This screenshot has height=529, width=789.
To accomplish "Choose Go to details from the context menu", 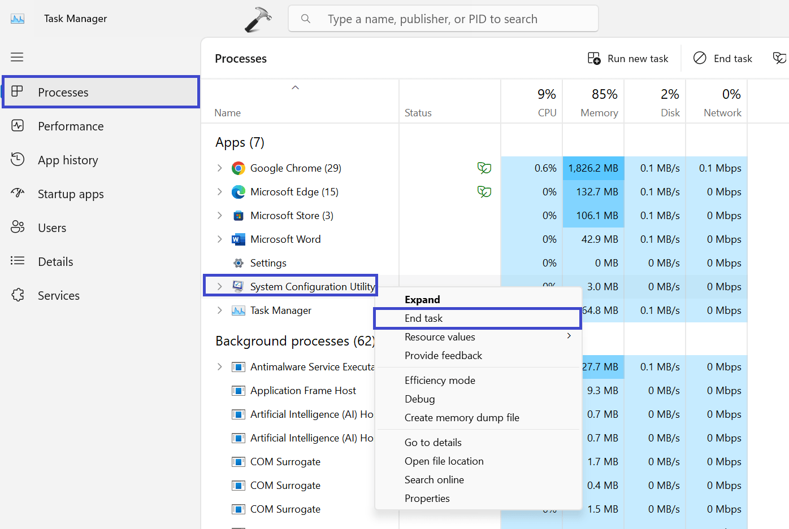I will pyautogui.click(x=432, y=442).
